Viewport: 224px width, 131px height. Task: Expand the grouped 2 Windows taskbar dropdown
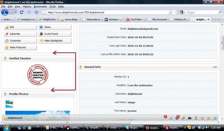tap(62, 128)
